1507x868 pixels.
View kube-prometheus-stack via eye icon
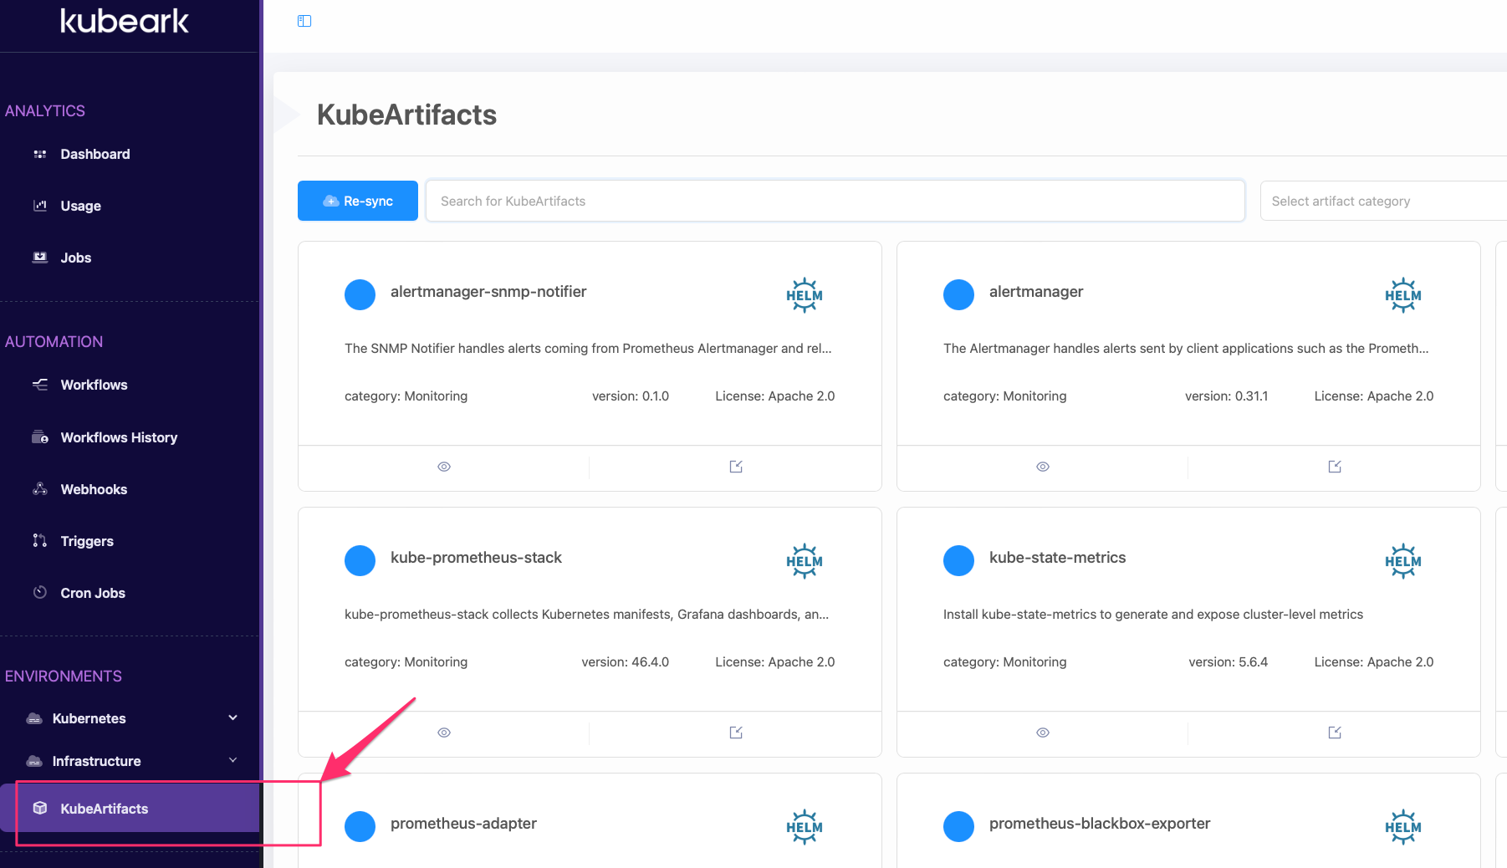tap(444, 733)
